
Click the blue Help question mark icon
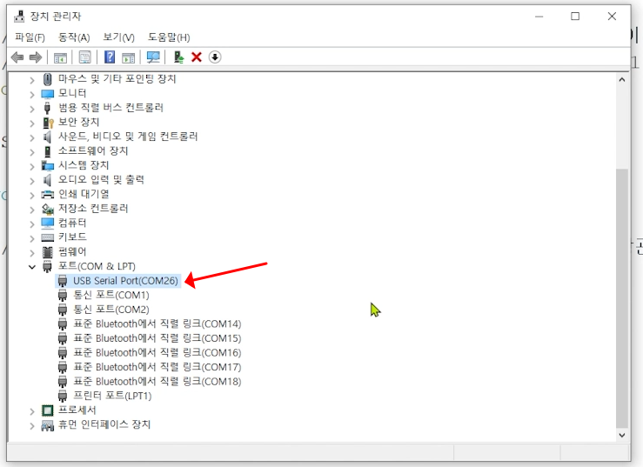click(x=110, y=57)
